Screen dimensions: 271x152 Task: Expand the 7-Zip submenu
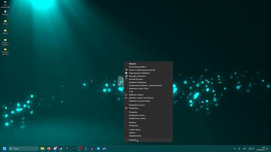click(x=148, y=92)
